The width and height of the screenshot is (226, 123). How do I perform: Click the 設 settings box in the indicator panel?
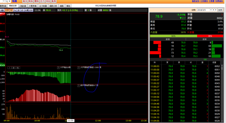point(14,68)
